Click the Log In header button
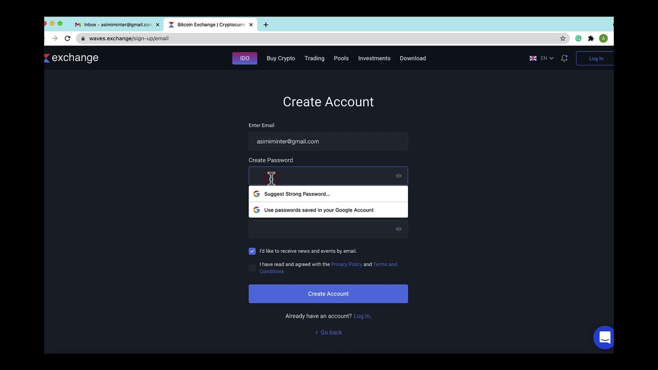 (x=595, y=59)
